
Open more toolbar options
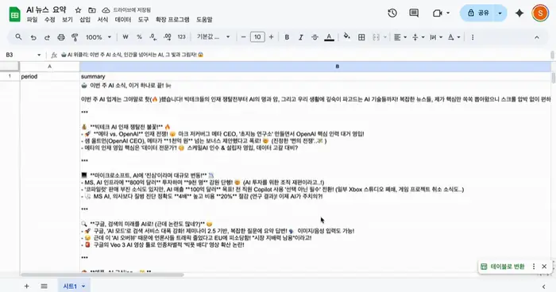(x=473, y=37)
